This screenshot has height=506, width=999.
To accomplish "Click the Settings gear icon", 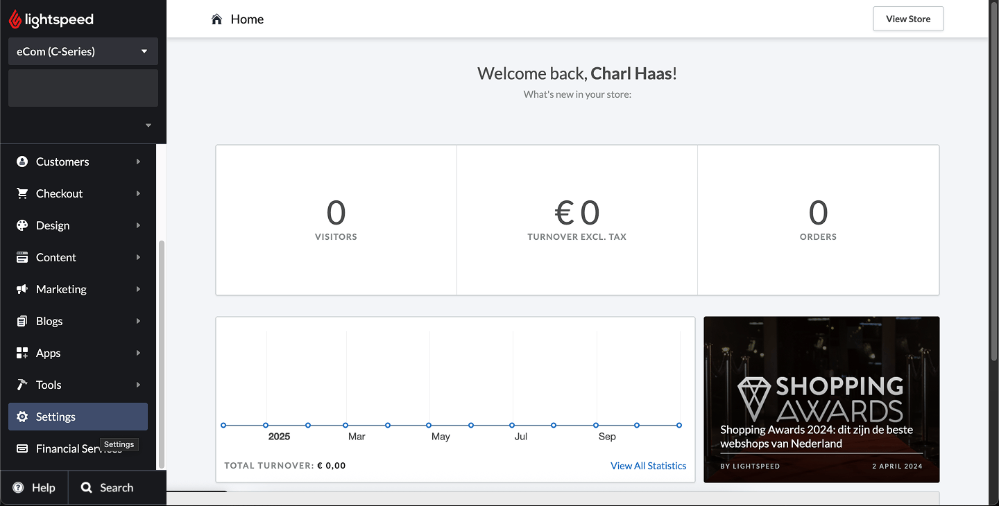I will [22, 417].
